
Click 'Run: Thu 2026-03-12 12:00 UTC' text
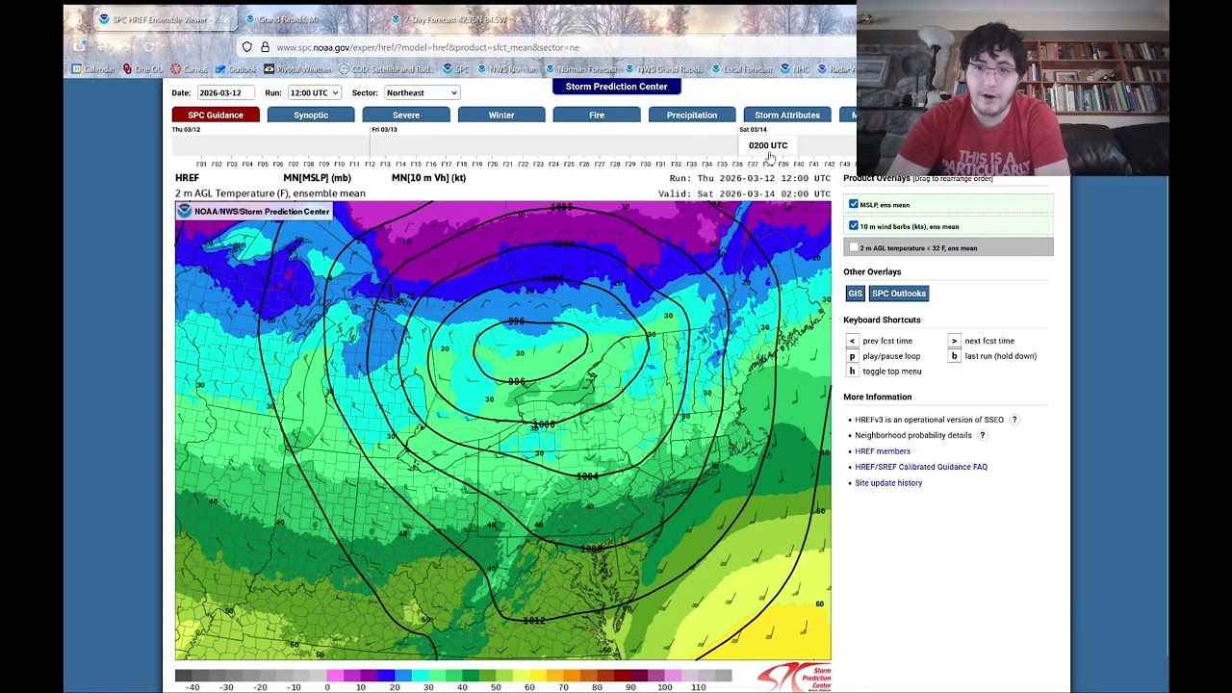point(750,178)
